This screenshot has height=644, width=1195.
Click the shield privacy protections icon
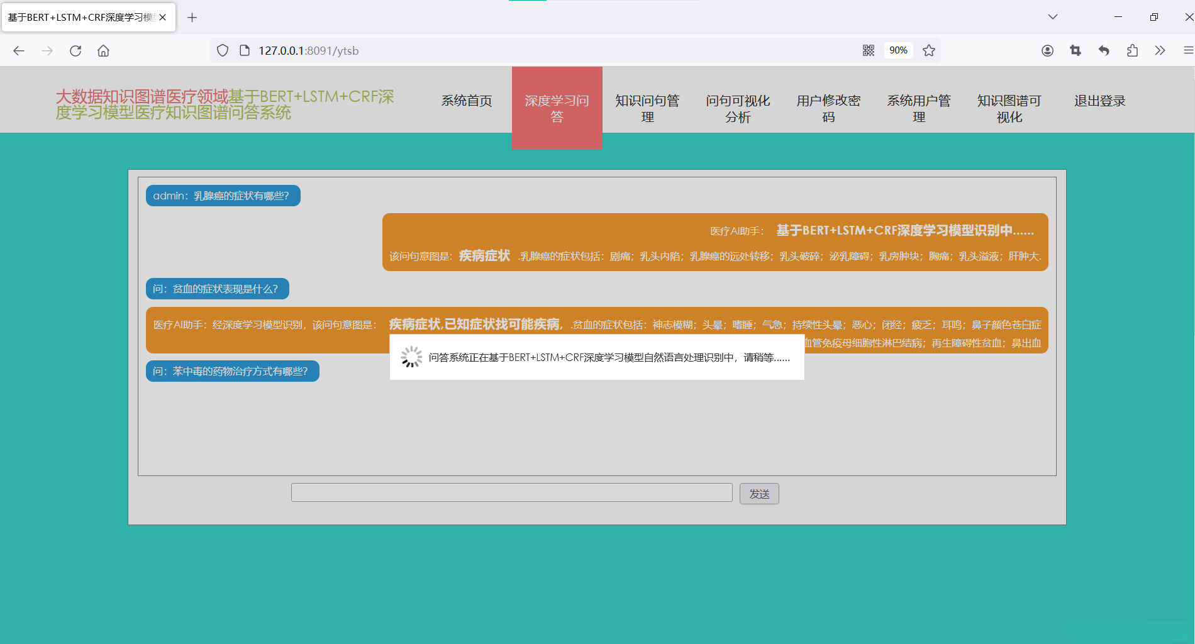(222, 50)
